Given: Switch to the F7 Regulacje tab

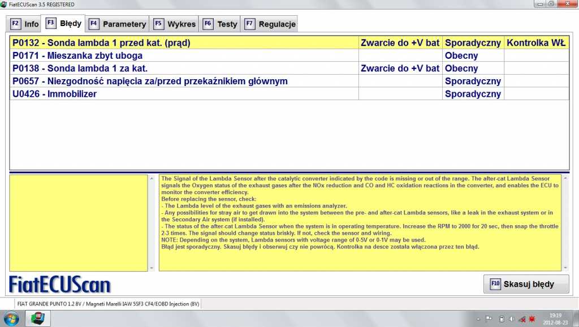Looking at the screenshot, I should click(x=270, y=24).
